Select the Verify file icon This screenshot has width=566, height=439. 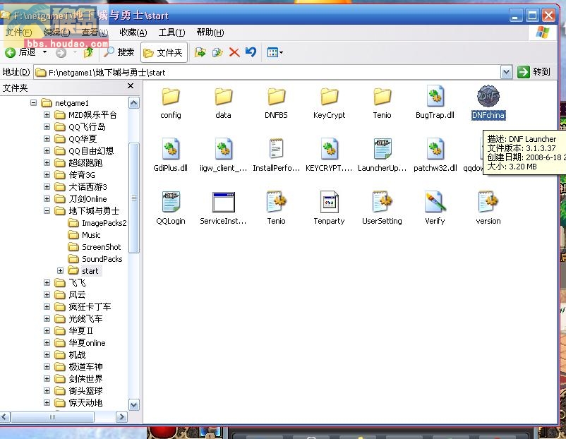(435, 201)
